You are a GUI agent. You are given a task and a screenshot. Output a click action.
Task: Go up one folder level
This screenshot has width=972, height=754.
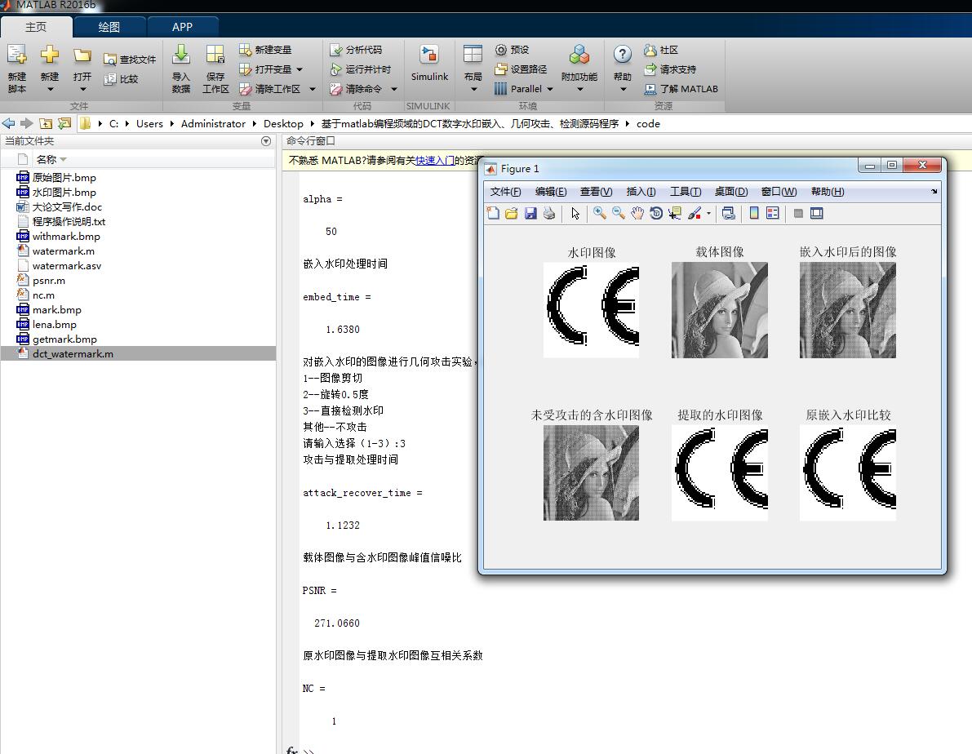point(45,123)
